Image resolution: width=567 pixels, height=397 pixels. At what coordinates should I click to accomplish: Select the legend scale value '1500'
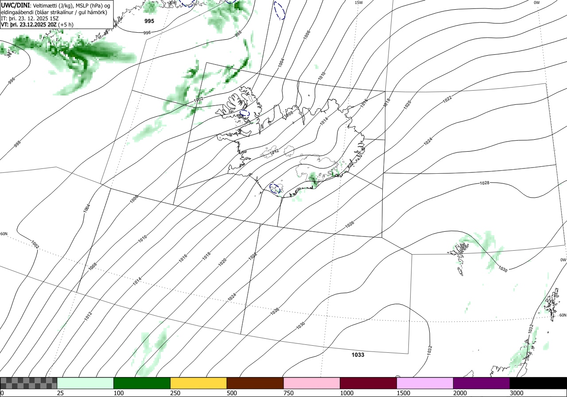[x=404, y=393]
